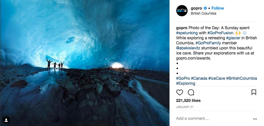Open the #IceCave hashtag
The image size is (264, 126).
(x=217, y=78)
